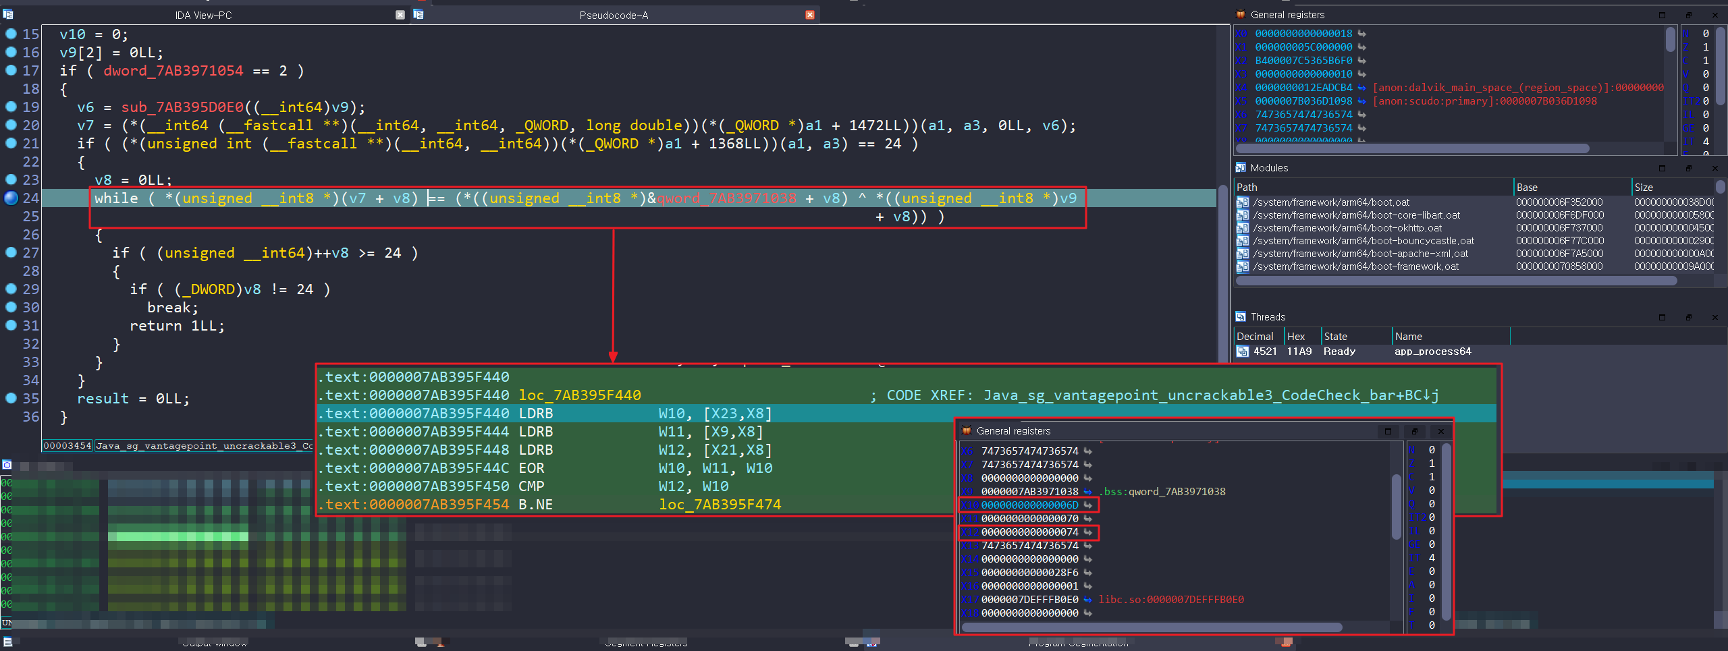Click the jump arrow beside register X12

[1087, 532]
